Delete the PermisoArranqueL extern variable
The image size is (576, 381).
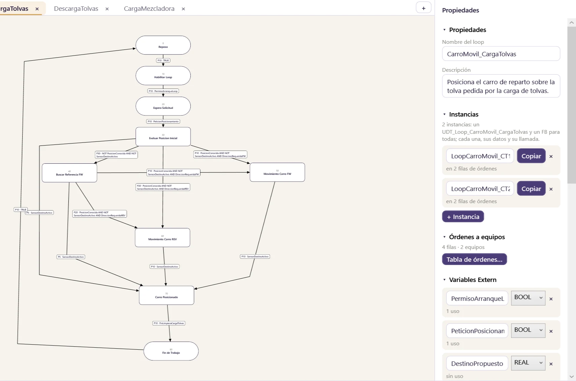coord(551,299)
